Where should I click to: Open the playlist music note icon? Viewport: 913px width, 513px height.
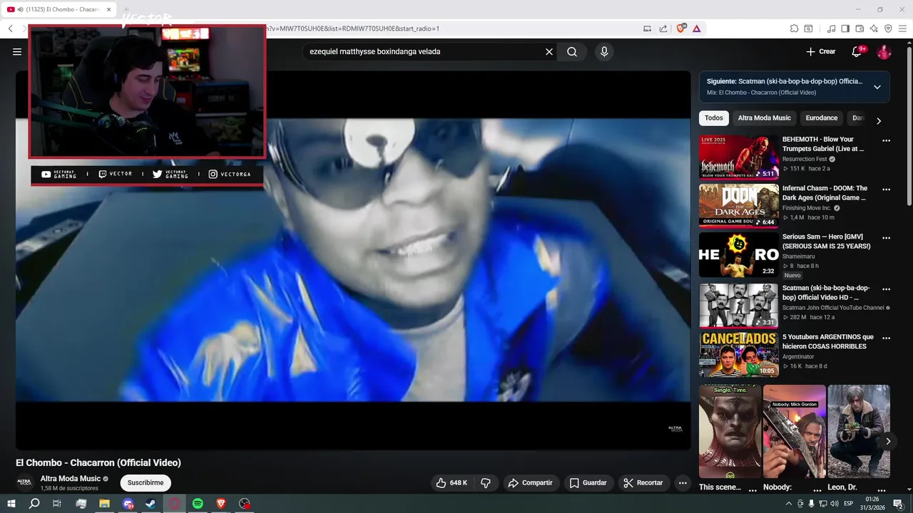[x=831, y=28]
